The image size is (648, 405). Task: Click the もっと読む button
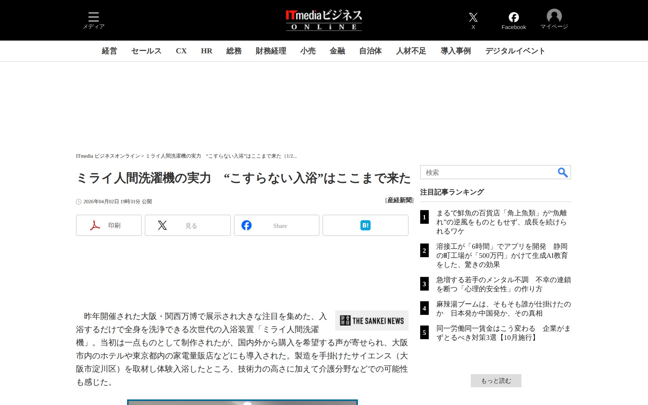pyautogui.click(x=496, y=381)
